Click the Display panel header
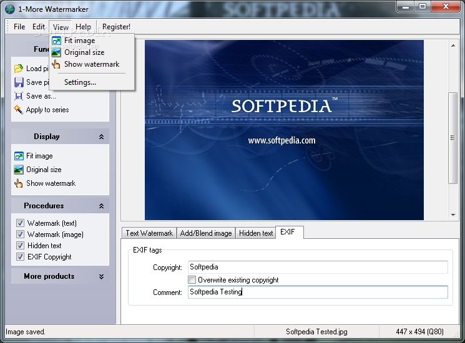Viewport: 465px width, 343px height. (x=60, y=137)
